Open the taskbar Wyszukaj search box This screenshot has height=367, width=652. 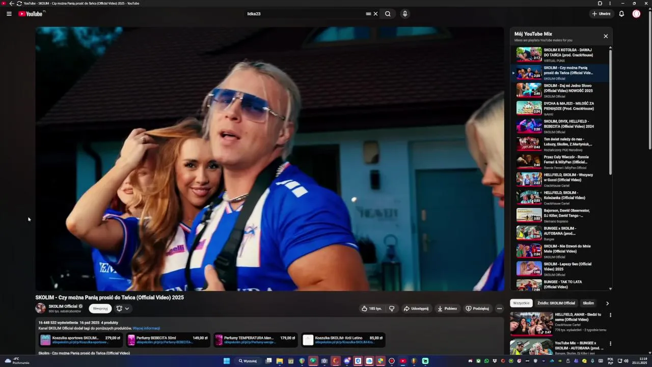248,361
